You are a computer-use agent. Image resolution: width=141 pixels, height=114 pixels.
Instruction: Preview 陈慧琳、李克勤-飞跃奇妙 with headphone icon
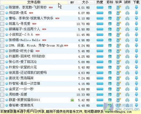pyautogui.click(x=127, y=7)
